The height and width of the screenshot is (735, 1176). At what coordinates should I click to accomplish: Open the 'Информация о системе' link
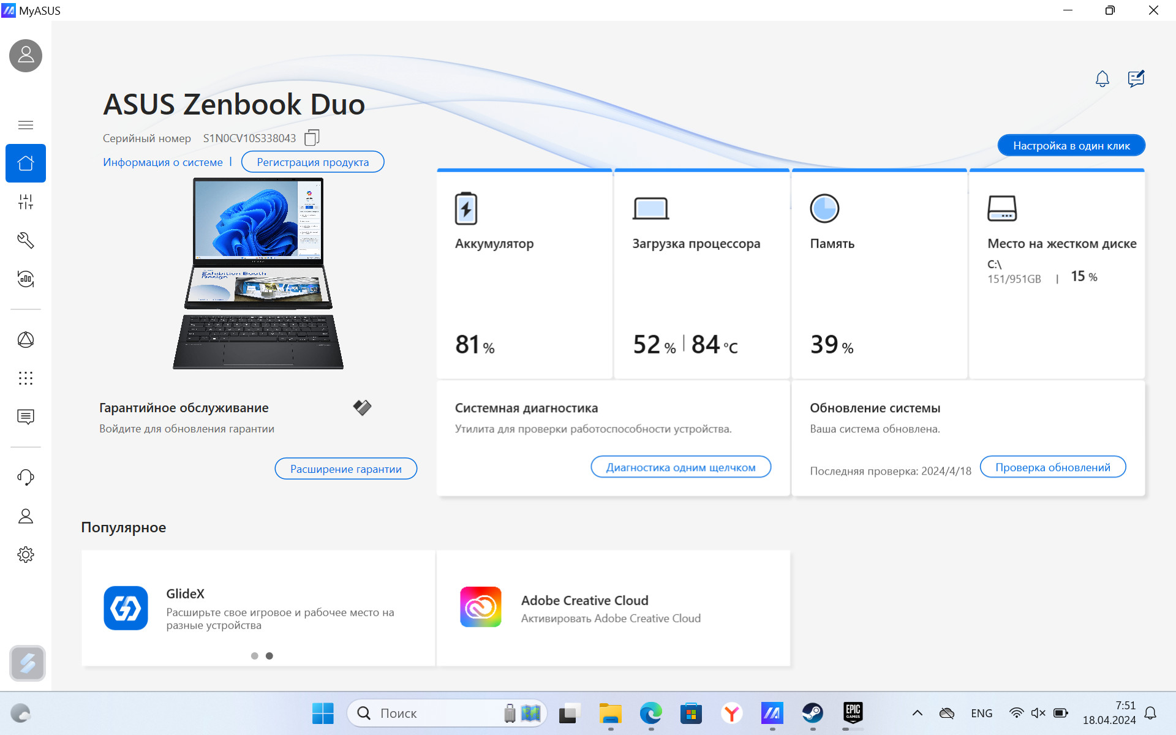(163, 162)
